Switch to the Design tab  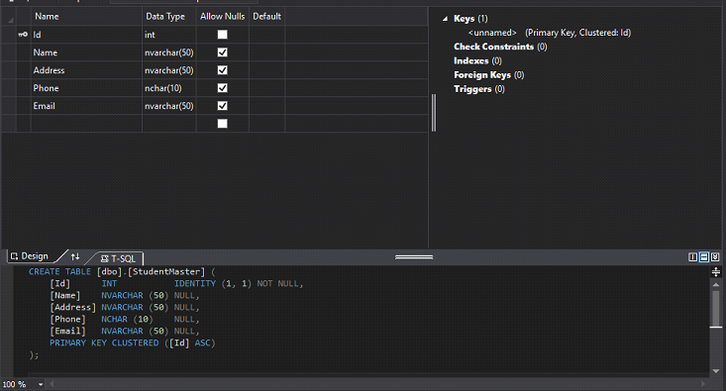pyautogui.click(x=30, y=256)
